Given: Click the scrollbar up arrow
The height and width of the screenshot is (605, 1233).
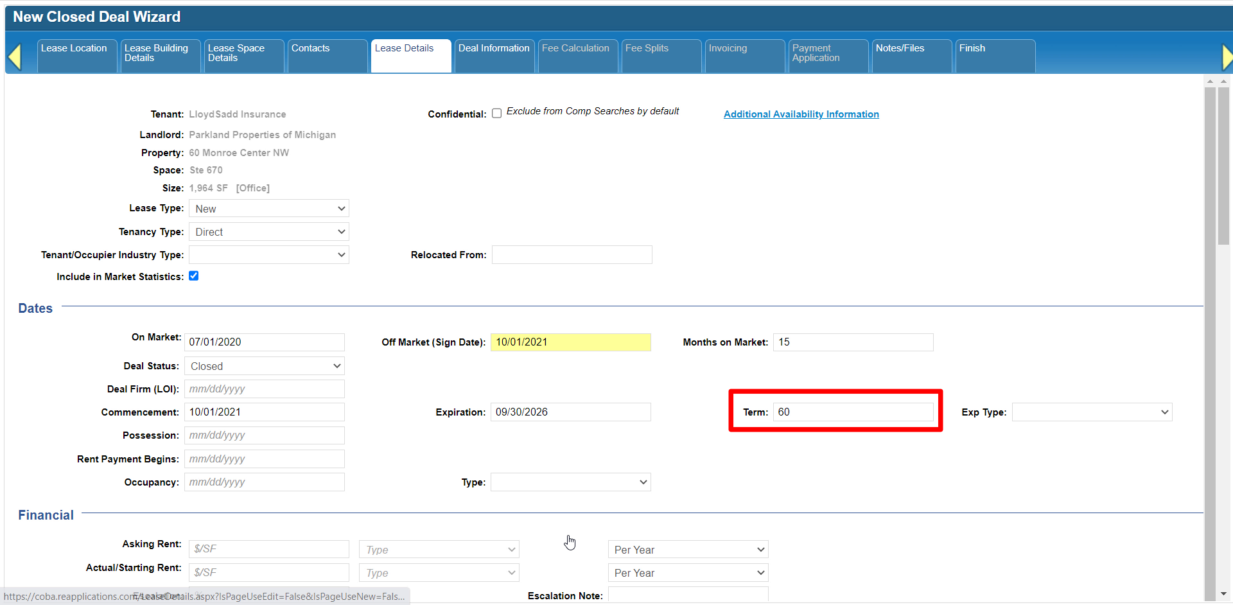Looking at the screenshot, I should 1210,82.
